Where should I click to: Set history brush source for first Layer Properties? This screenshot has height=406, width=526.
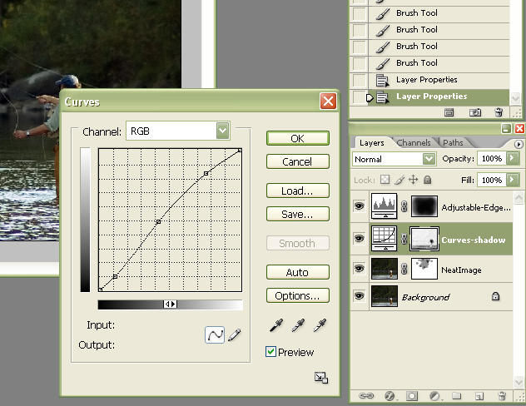pos(360,81)
